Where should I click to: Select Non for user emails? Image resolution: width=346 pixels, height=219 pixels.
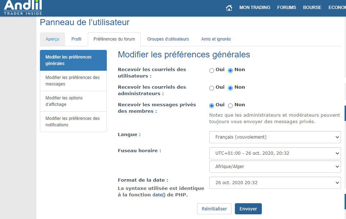click(x=231, y=70)
